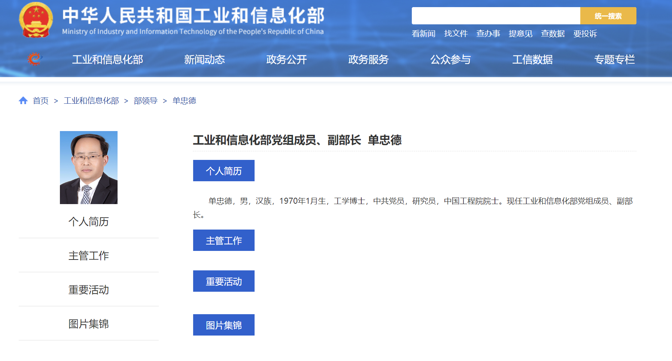This screenshot has width=672, height=361.
Task: Click the blue 主管工作 section button
Action: 224,240
